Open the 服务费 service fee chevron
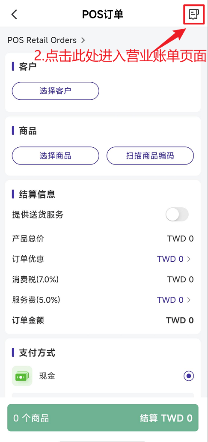 189,300
